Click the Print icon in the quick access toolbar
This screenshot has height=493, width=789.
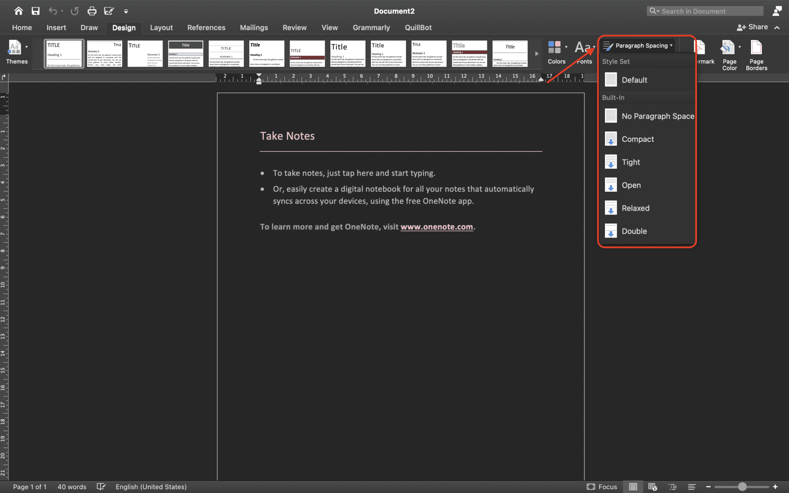(92, 11)
